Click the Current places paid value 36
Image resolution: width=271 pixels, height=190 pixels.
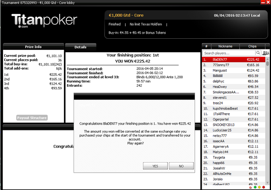pos(60,60)
